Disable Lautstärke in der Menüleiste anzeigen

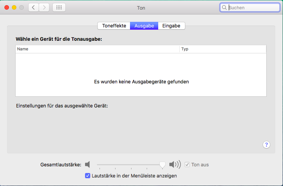pos(88,176)
